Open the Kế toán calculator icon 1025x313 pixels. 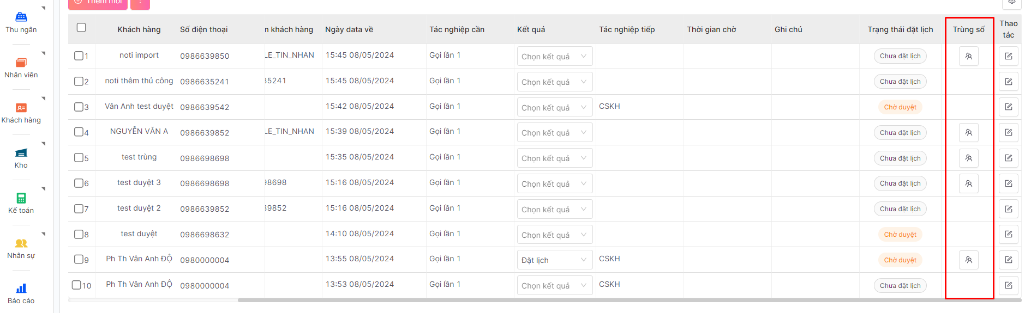(21, 198)
